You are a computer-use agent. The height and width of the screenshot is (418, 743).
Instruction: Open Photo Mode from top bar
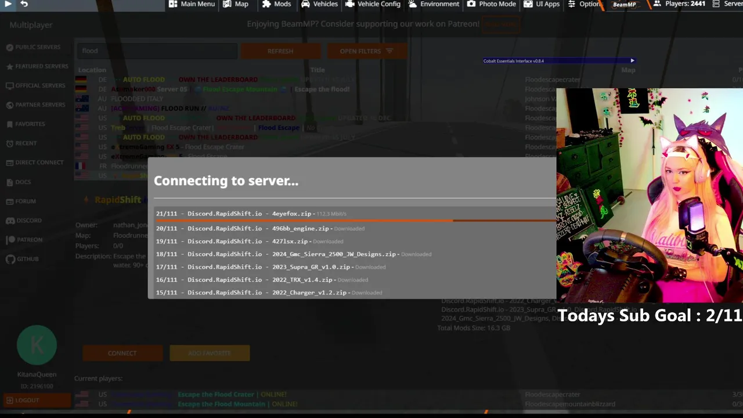[491, 3]
